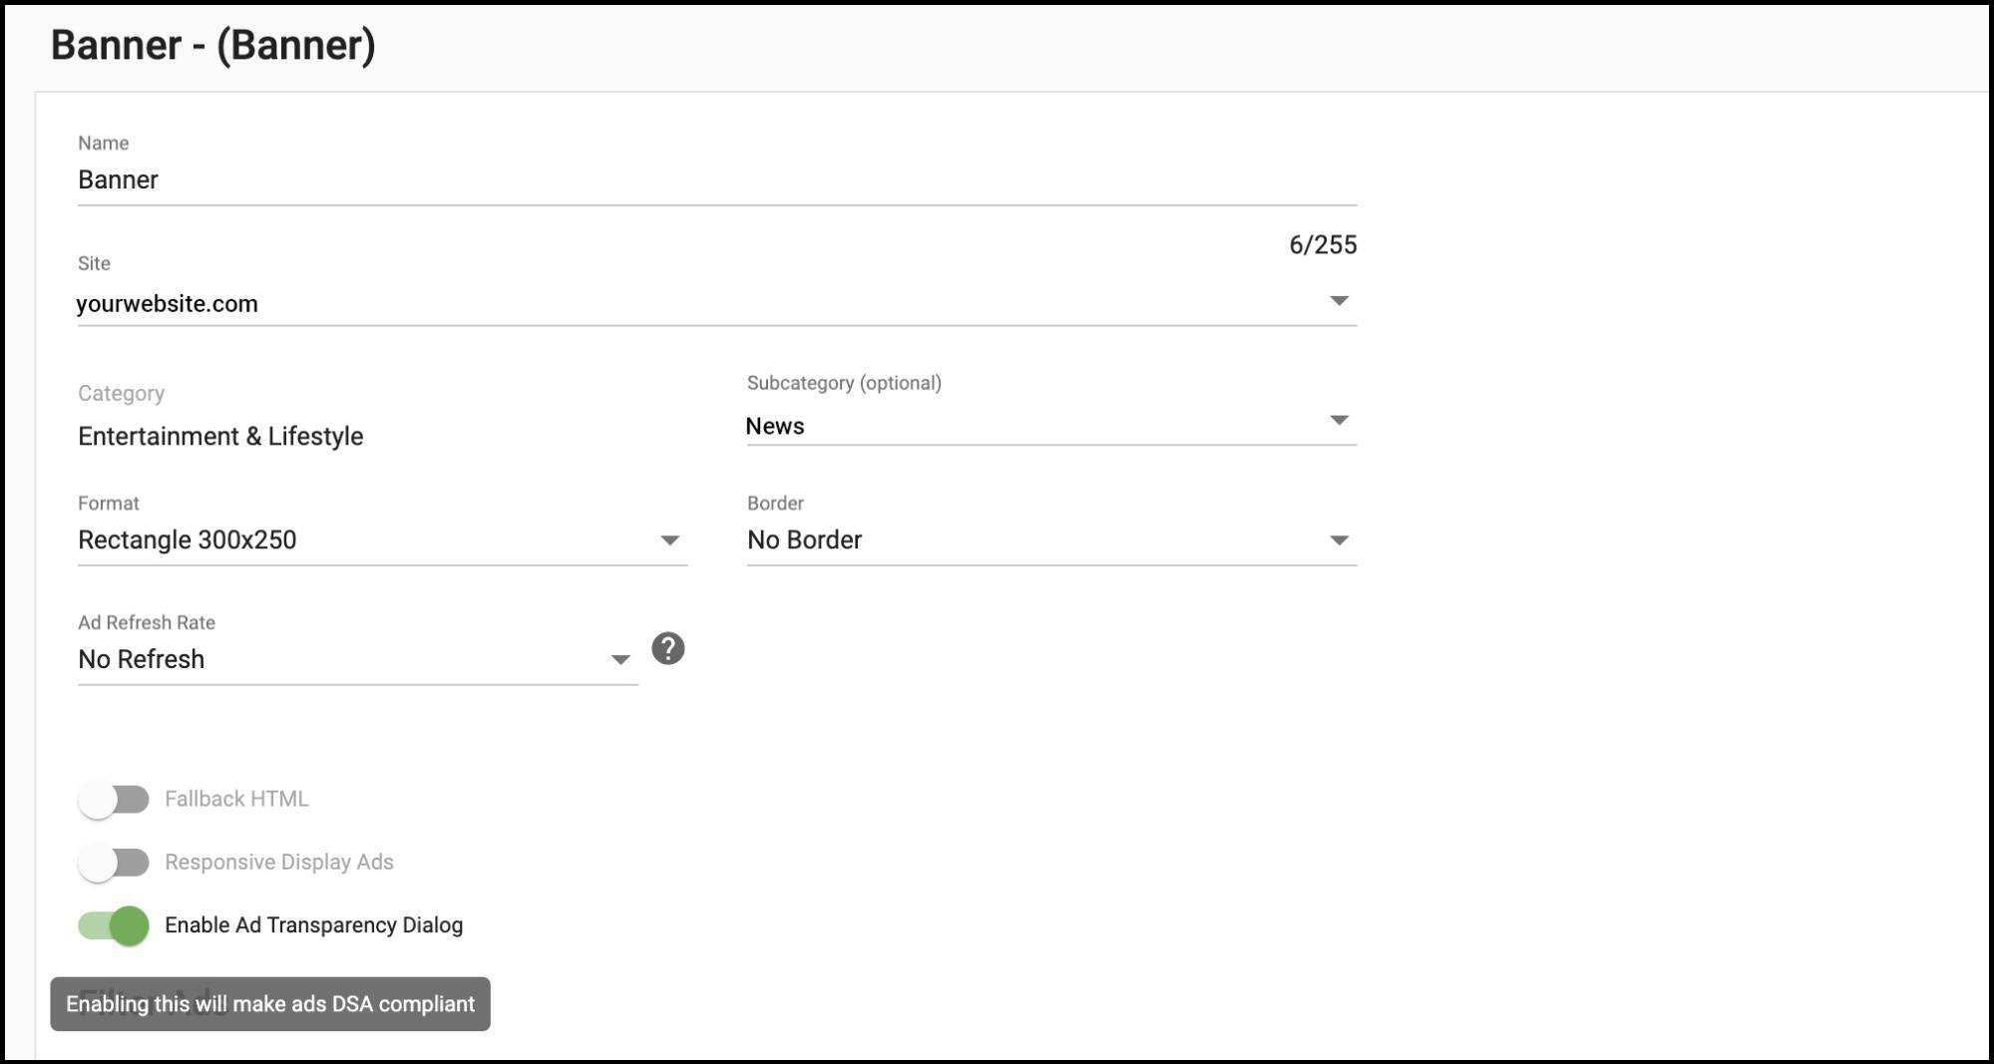Open the Site selector showing yourwebsite.com
The height and width of the screenshot is (1064, 1994).
[698, 303]
